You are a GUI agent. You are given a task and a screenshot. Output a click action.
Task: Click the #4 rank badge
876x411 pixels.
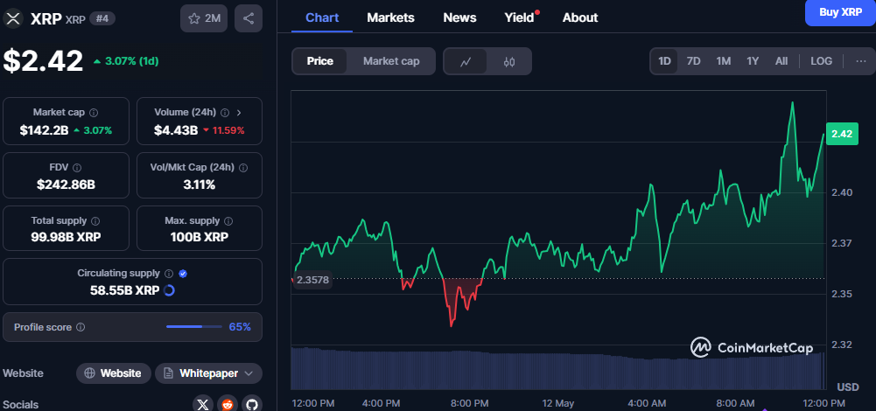(102, 18)
